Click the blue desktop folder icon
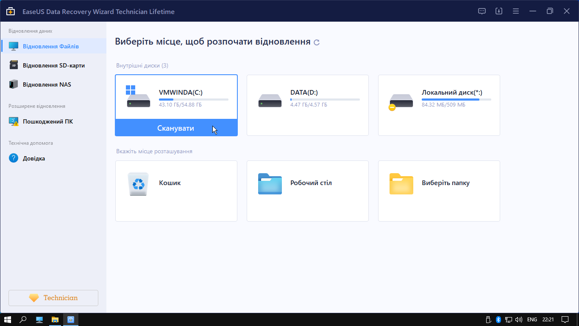This screenshot has width=579, height=326. click(x=270, y=184)
